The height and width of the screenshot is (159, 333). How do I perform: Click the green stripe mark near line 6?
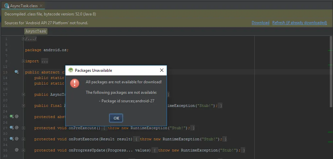330,50
